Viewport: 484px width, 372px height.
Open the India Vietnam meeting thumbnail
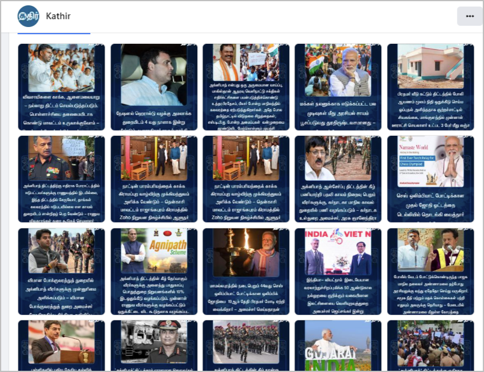coord(338,272)
